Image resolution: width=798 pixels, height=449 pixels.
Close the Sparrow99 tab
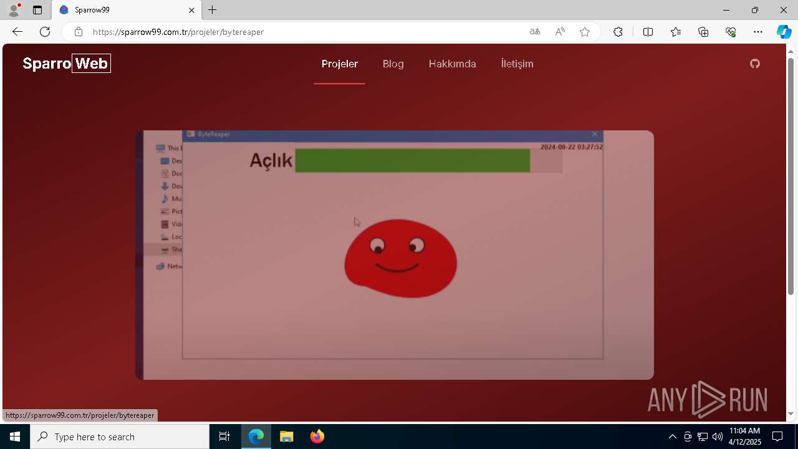pyautogui.click(x=192, y=10)
